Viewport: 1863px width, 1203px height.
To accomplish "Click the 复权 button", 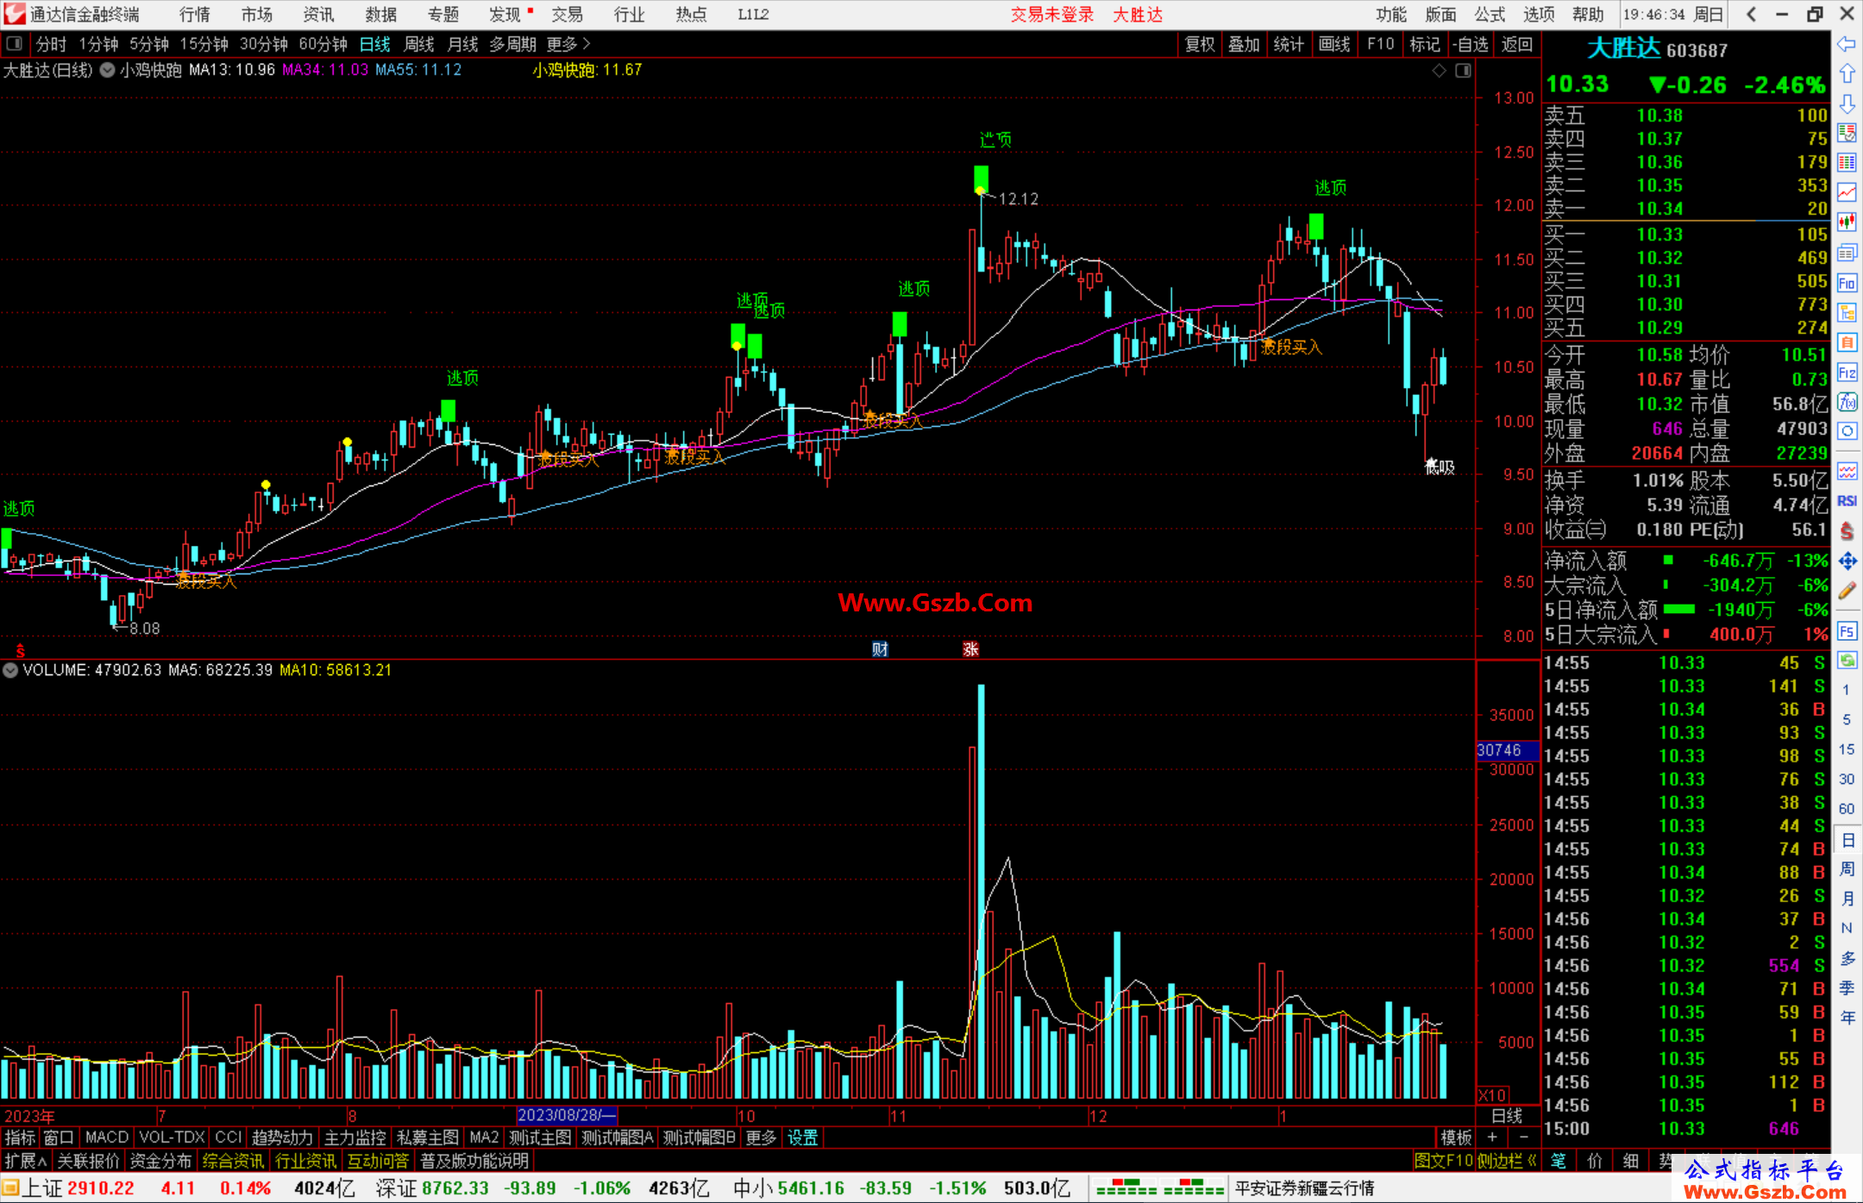I will coord(1200,44).
